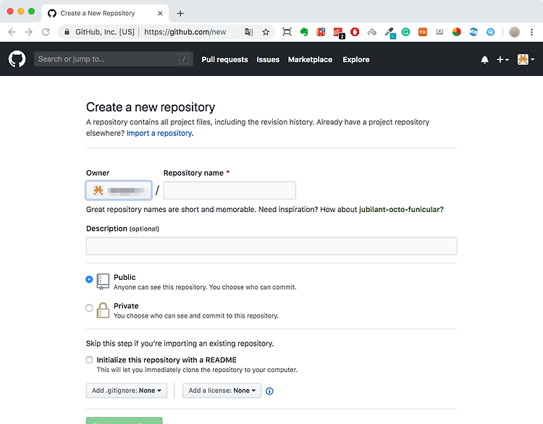The height and width of the screenshot is (424, 543).
Task: Click the browser forward arrow
Action: (29, 32)
